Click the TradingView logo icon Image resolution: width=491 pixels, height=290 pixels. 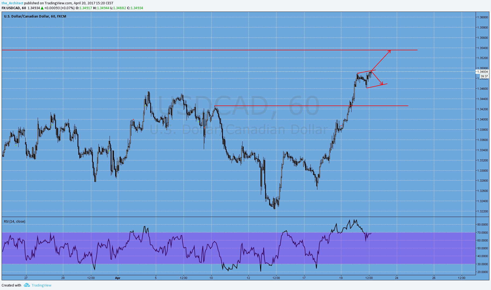(27, 285)
